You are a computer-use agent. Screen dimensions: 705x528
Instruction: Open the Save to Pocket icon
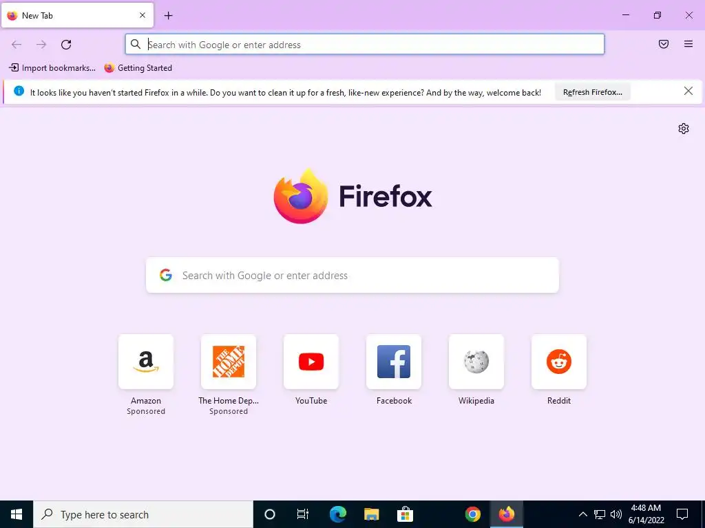[664, 44]
